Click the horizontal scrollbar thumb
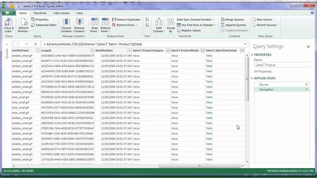317x178 pixels. 199,166
